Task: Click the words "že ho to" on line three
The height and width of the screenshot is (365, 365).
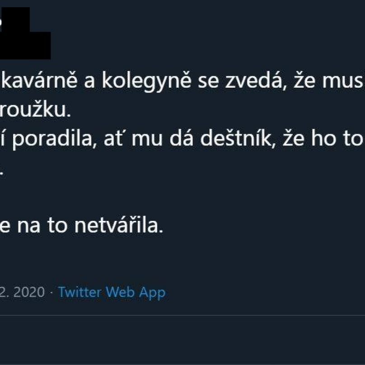Action: [323, 138]
